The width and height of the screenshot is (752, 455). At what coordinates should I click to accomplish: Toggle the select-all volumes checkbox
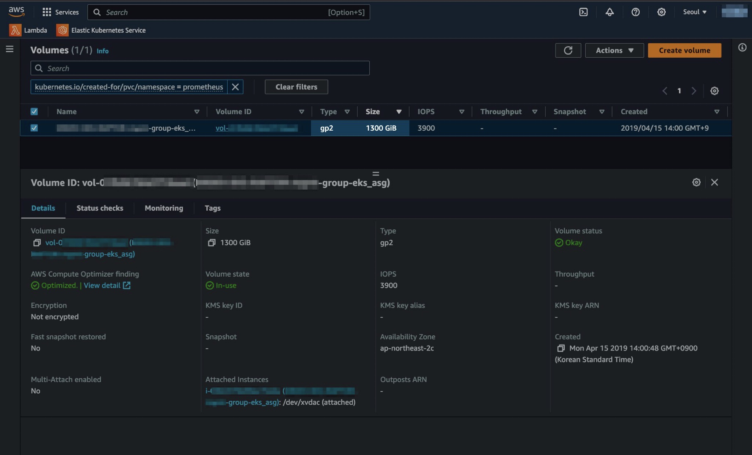click(x=34, y=112)
